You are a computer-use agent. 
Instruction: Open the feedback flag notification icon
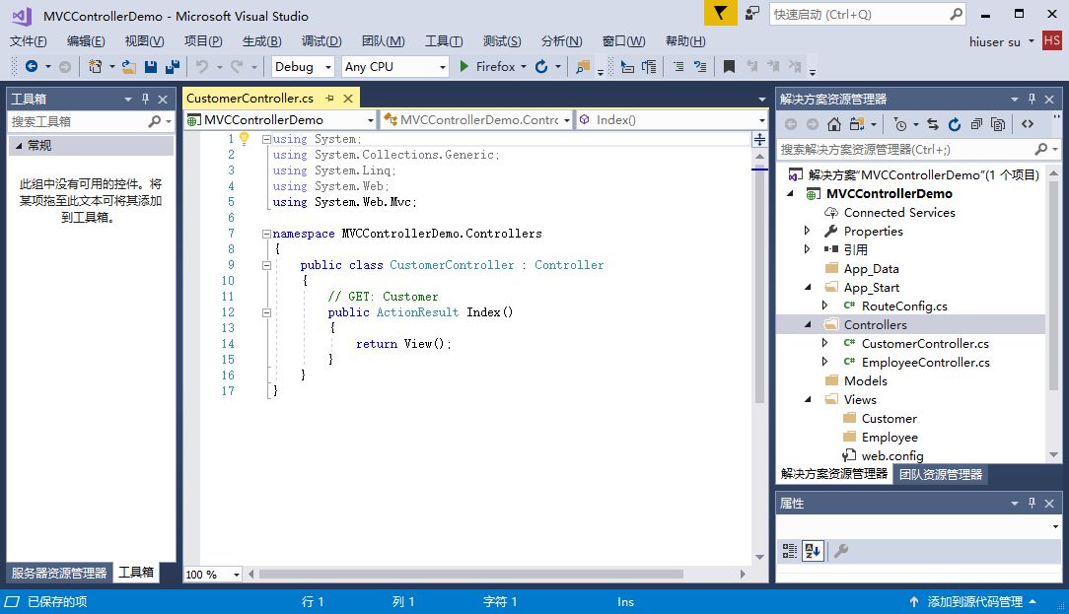tap(721, 14)
